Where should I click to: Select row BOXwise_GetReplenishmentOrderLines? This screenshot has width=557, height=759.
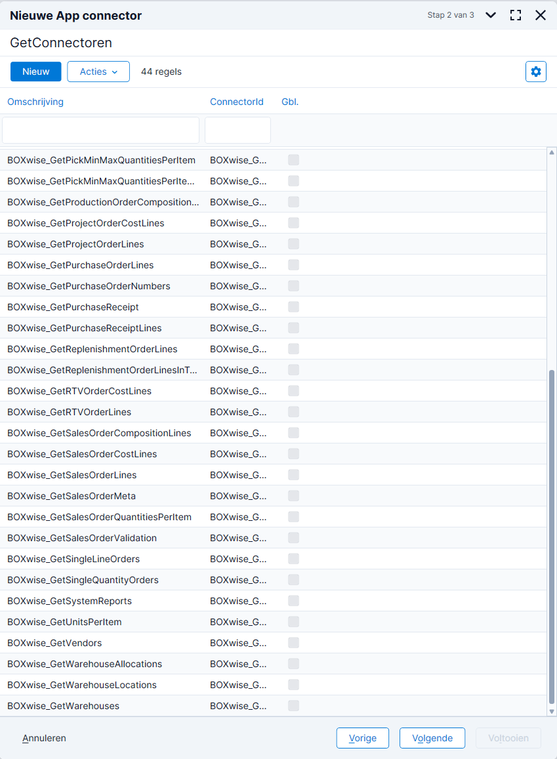click(x=273, y=349)
